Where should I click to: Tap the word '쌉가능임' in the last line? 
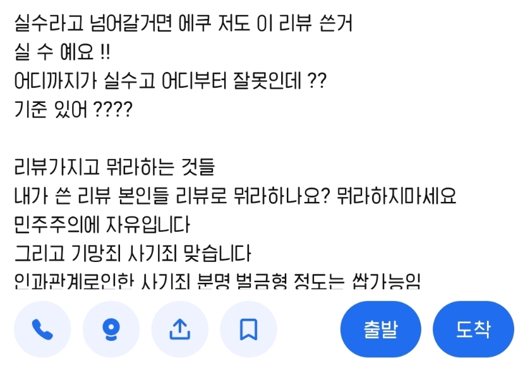point(386,281)
